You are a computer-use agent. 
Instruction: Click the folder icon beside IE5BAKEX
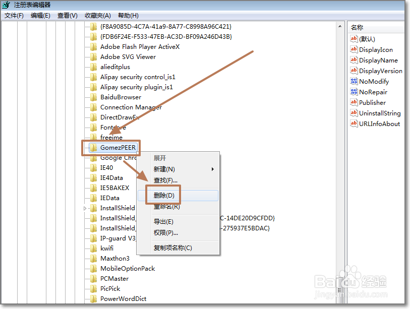(x=94, y=188)
